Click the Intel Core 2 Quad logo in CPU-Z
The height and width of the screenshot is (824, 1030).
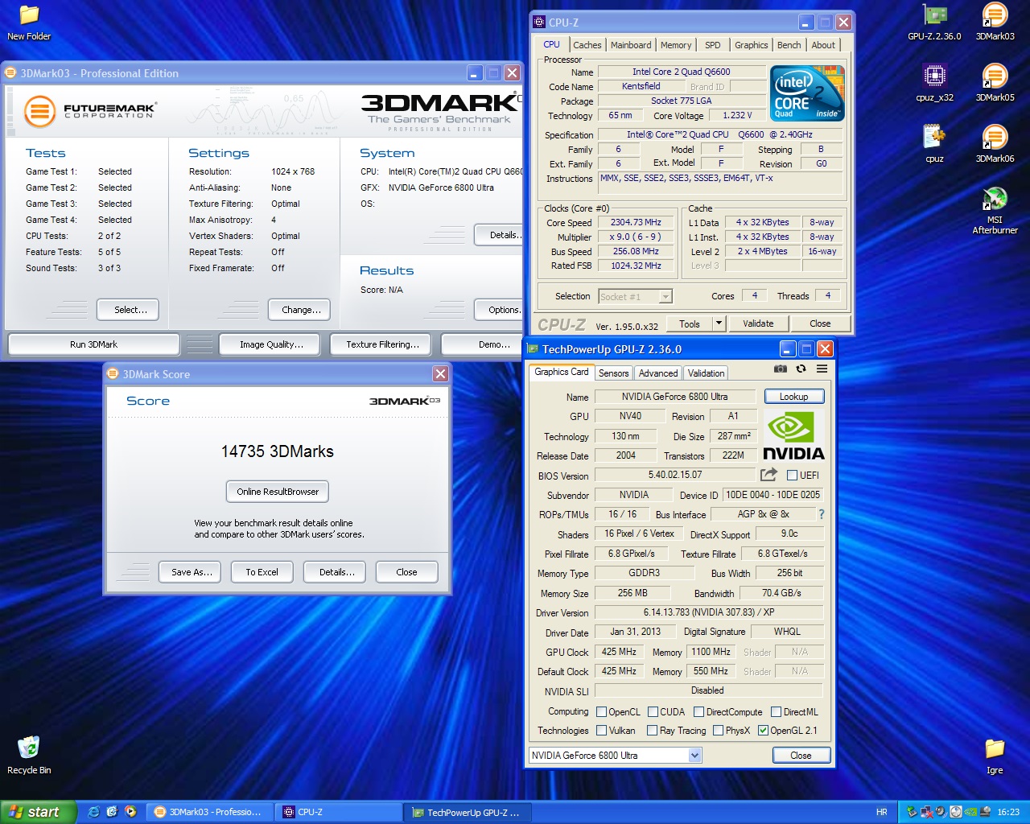click(808, 93)
